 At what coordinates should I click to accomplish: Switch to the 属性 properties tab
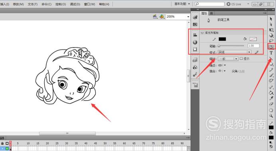tap(204, 13)
